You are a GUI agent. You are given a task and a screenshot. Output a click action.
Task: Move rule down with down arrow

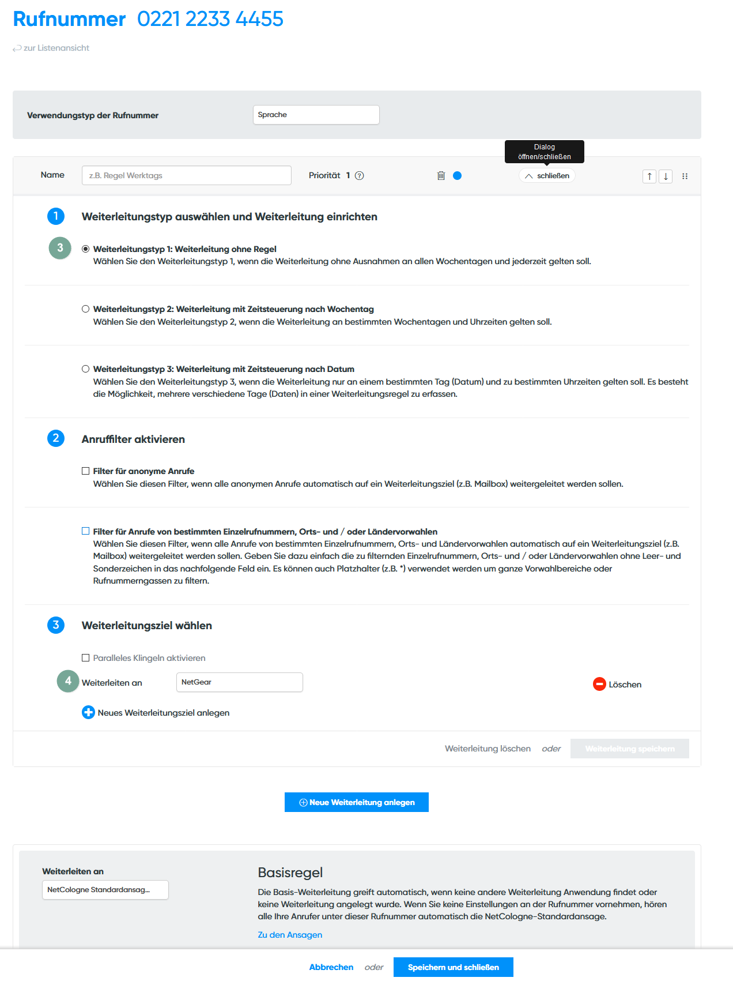666,176
